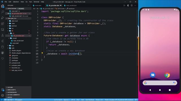Expand the web folder
The height and width of the screenshot is (101, 181).
tap(13, 48)
